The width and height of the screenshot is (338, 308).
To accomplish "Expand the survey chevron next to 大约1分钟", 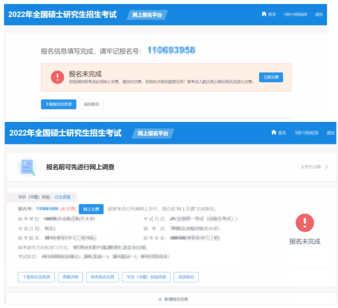I will tap(326, 167).
